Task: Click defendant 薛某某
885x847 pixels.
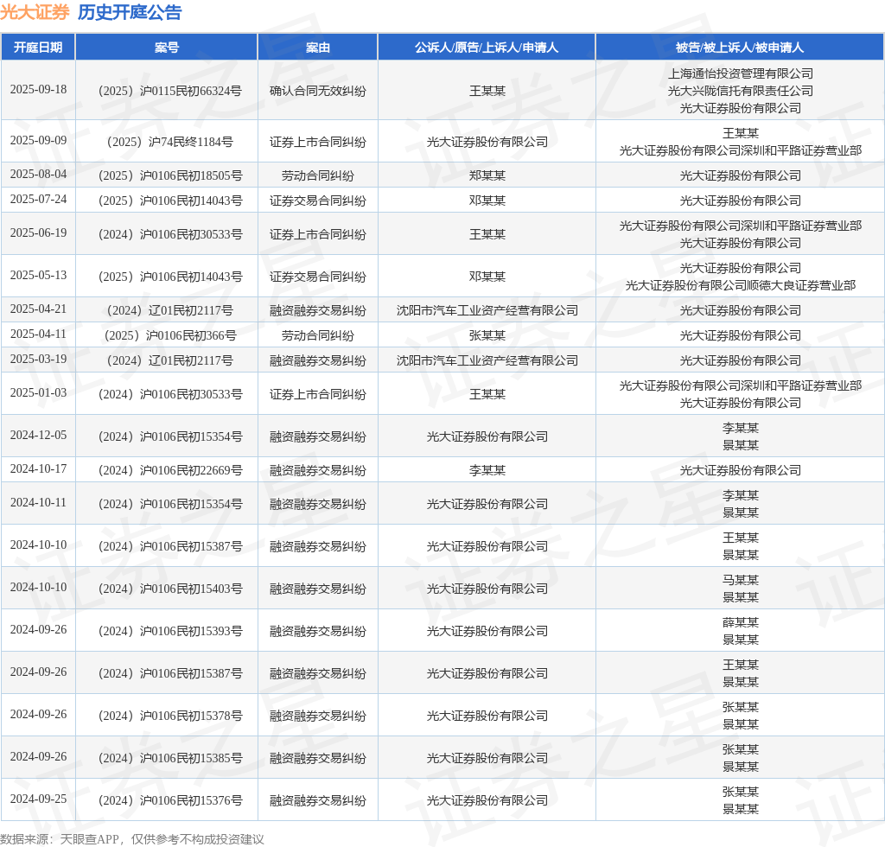Action: [x=741, y=621]
